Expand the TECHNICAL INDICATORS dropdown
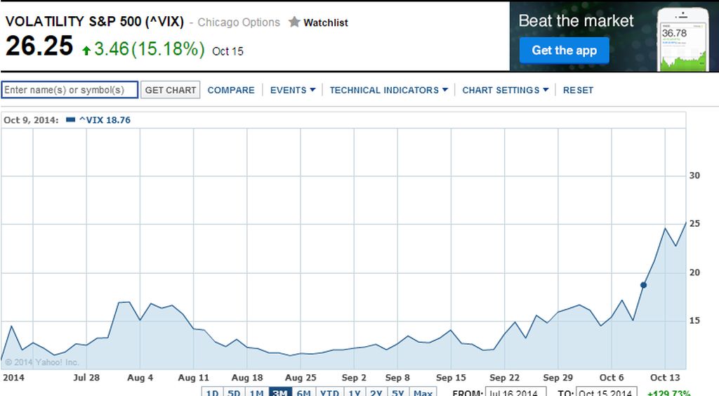The height and width of the screenshot is (396, 719). point(388,91)
